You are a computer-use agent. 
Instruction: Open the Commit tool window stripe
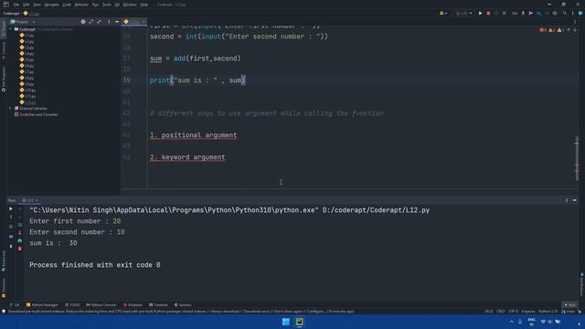tap(4, 50)
